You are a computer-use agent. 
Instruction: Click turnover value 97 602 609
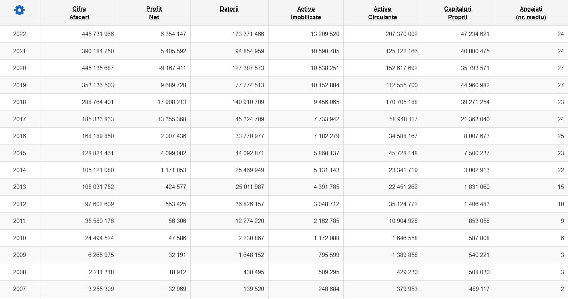click(100, 204)
